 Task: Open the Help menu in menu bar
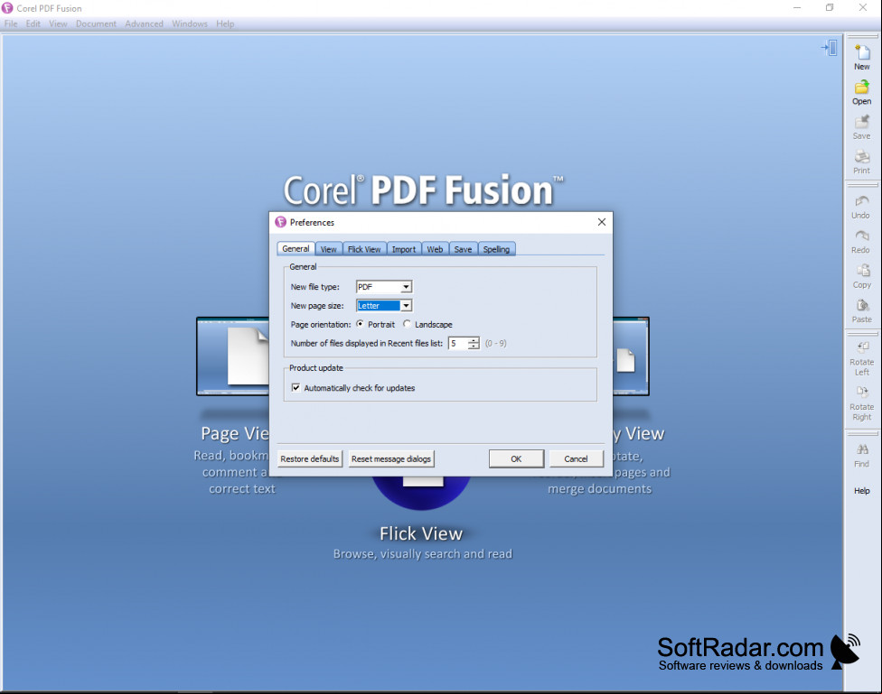click(225, 23)
